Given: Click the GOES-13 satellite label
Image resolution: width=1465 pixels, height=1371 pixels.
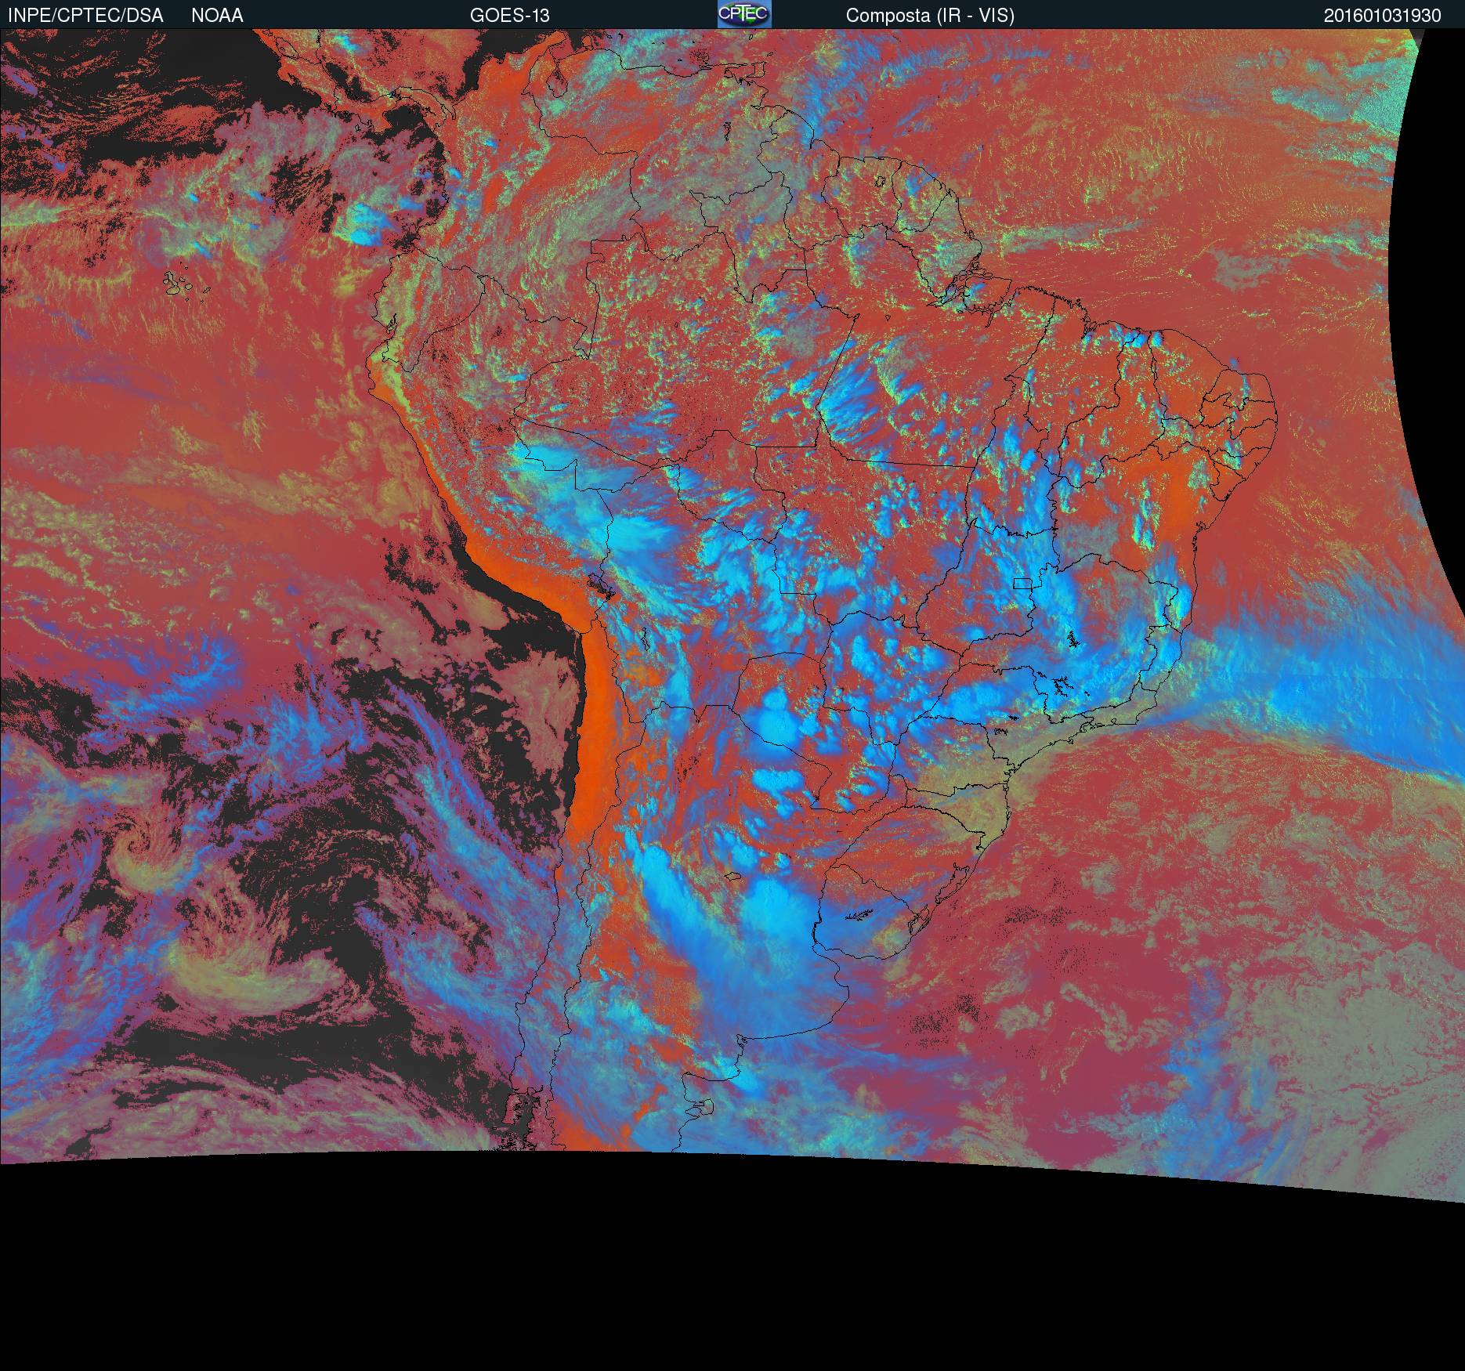Looking at the screenshot, I should (510, 16).
